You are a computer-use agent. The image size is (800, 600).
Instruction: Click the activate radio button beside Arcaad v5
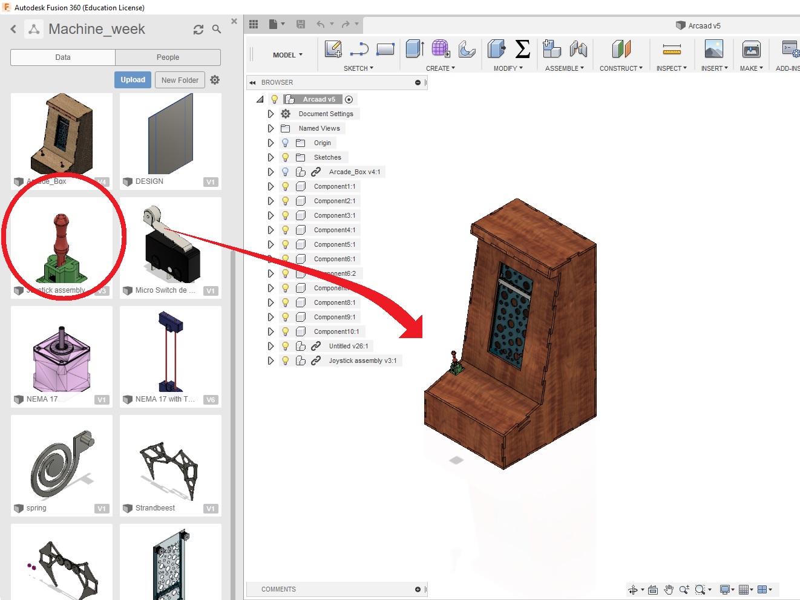click(349, 100)
